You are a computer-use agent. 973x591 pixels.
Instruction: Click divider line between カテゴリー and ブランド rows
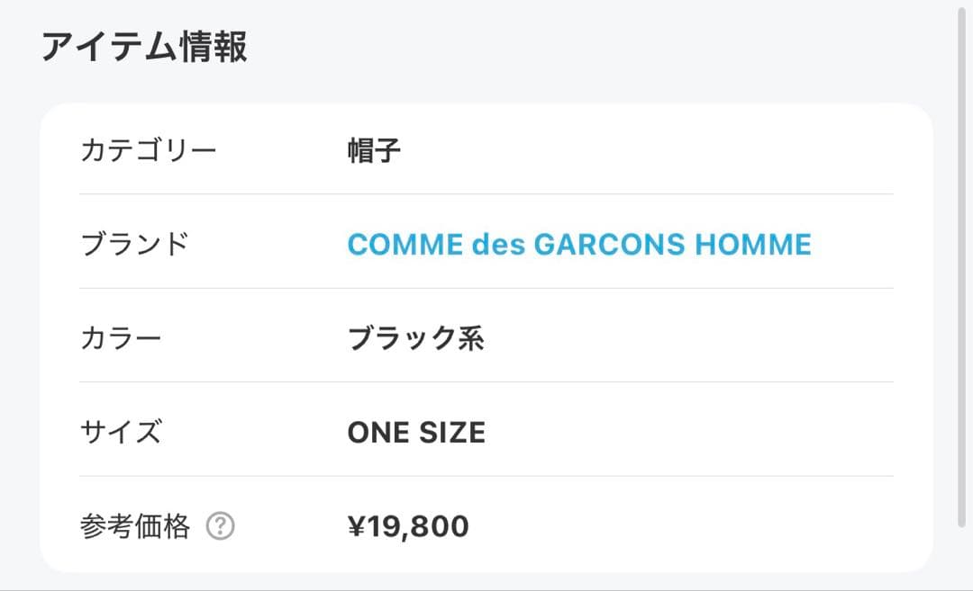pyautogui.click(x=486, y=193)
